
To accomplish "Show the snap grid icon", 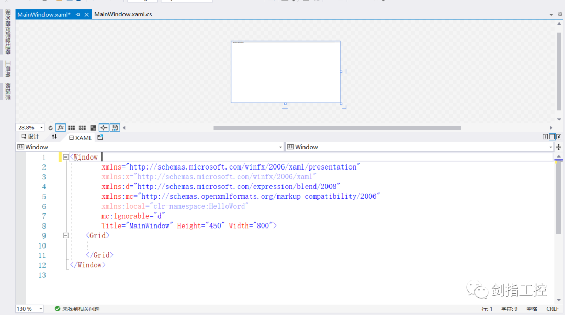I will coord(71,128).
